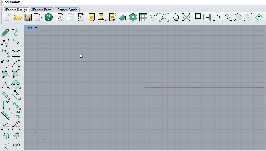This screenshot has height=151, width=266.
Task: Select the magnifying glass zoom icon
Action: [x=164, y=18]
